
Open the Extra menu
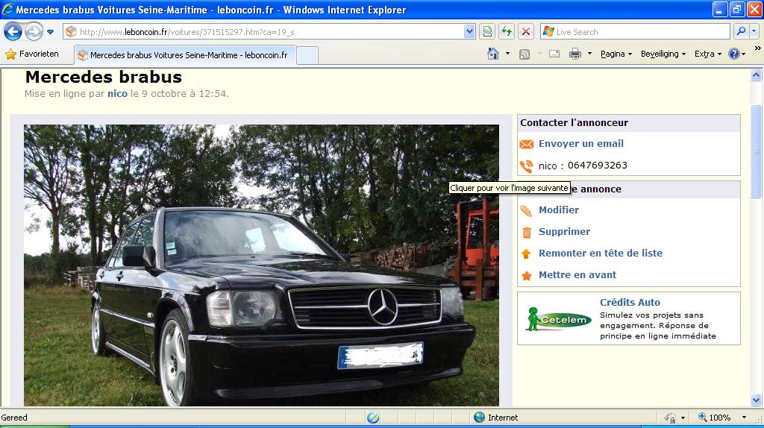pyautogui.click(x=708, y=54)
